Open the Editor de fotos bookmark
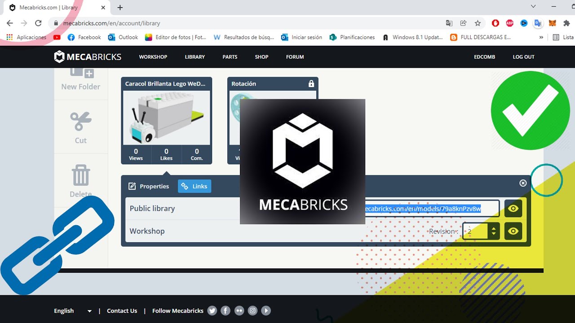The image size is (575, 323). 176,37
